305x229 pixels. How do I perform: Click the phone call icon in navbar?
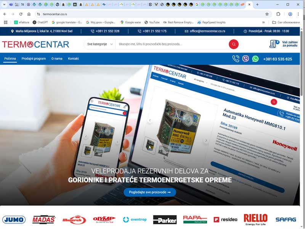coord(236,59)
